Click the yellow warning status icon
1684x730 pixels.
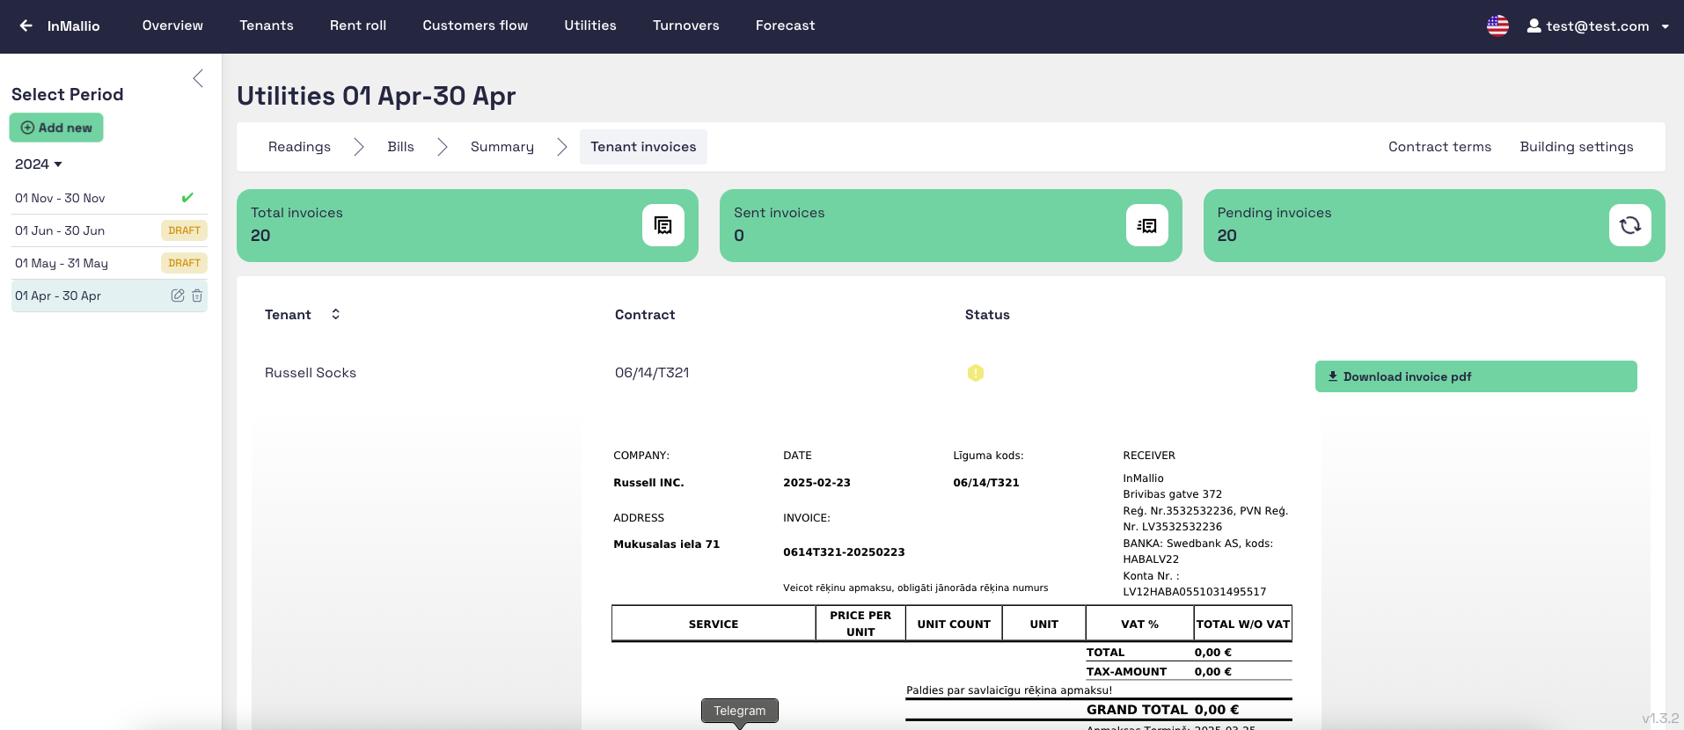(x=976, y=373)
